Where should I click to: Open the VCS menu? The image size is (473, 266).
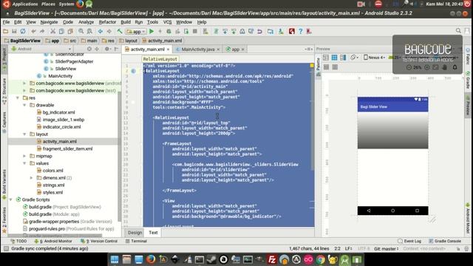coord(167,22)
